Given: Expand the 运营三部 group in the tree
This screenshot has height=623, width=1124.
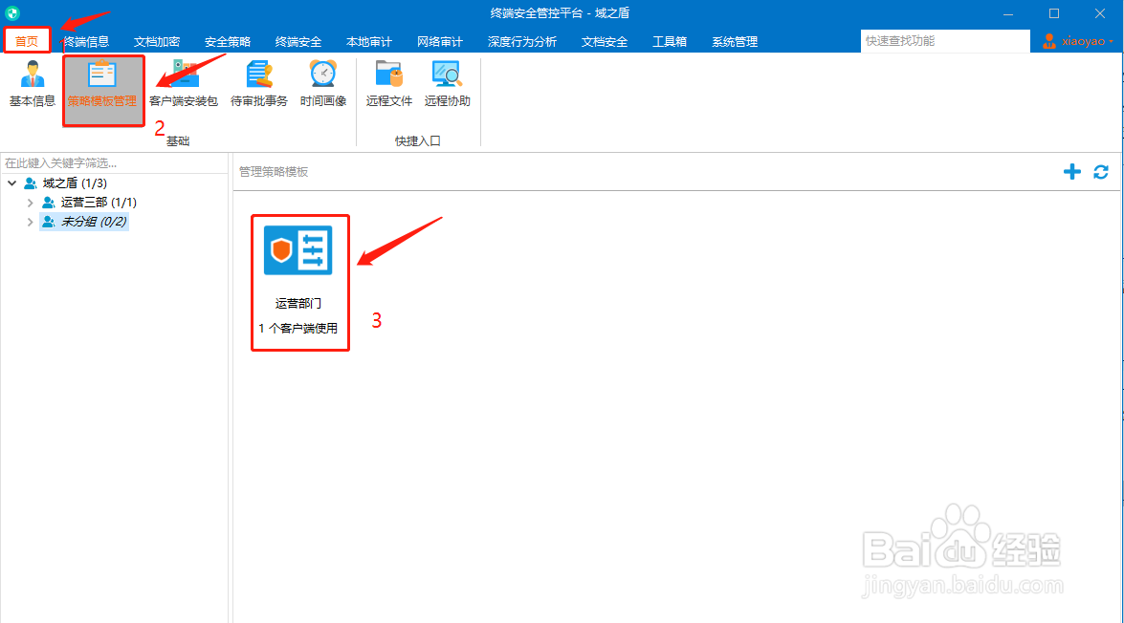Looking at the screenshot, I should [30, 202].
